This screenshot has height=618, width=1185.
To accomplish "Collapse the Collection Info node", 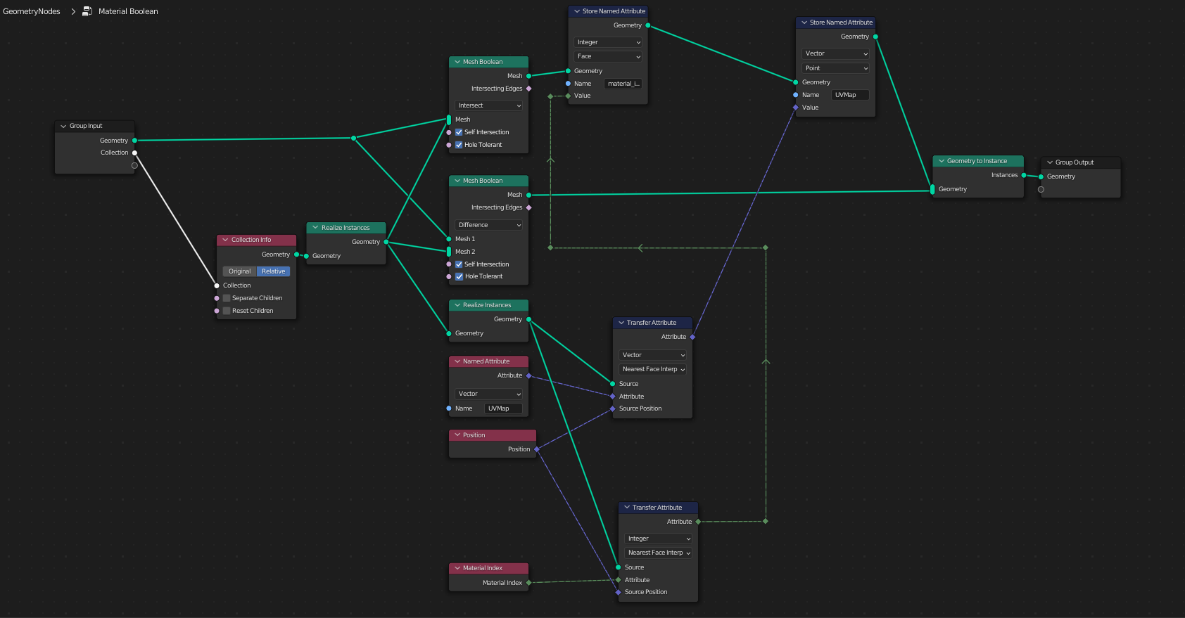I will pyautogui.click(x=225, y=240).
